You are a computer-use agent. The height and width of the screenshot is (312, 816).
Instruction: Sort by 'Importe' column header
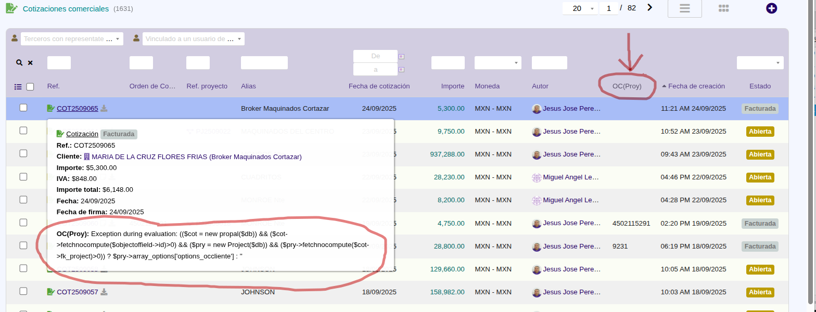point(453,86)
